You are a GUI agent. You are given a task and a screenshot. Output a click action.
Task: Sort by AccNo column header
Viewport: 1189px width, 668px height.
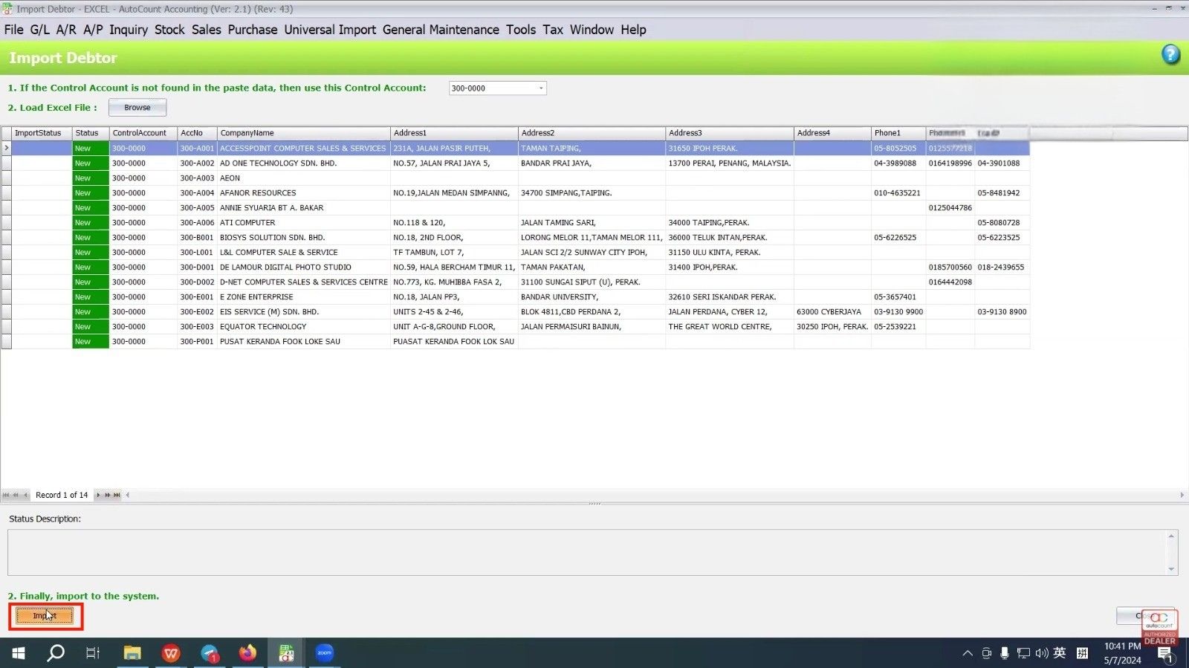pos(197,133)
